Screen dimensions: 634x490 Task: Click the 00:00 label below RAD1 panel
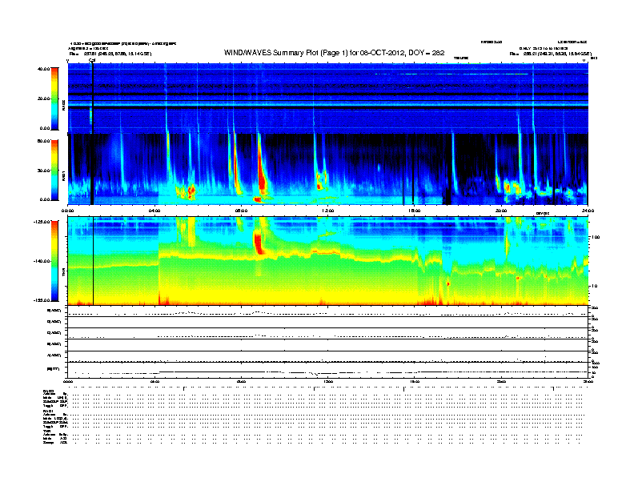click(68, 210)
